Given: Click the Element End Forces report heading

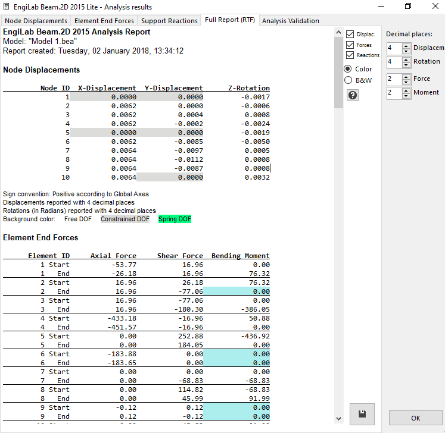Looking at the screenshot, I should point(41,237).
